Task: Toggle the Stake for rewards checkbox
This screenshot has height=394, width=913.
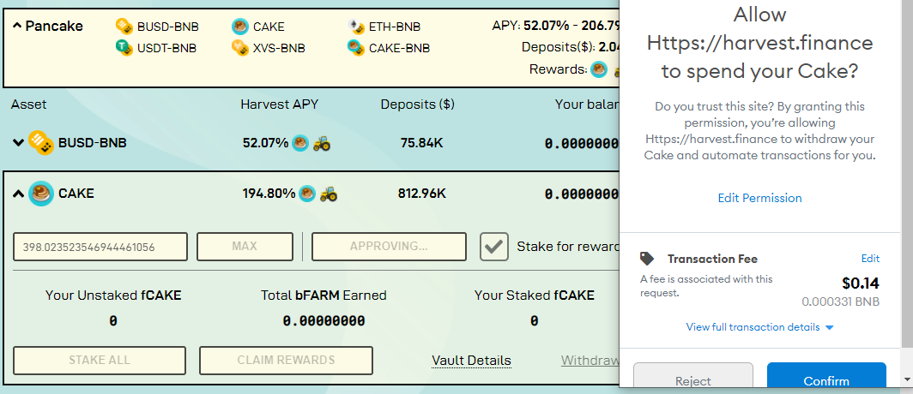Action: pos(494,247)
